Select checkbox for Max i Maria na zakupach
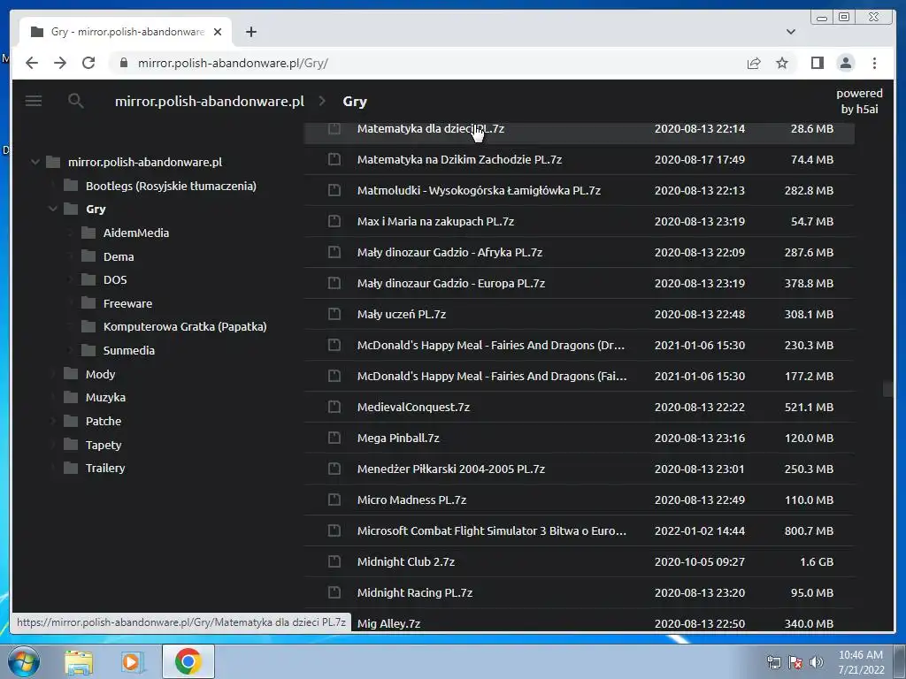Screen dimensions: 906x679 (x=334, y=220)
